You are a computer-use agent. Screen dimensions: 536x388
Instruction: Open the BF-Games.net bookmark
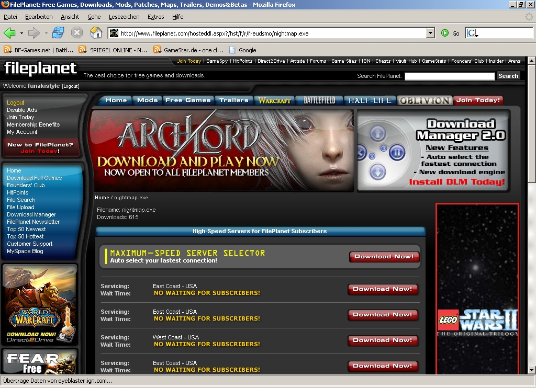coord(39,50)
